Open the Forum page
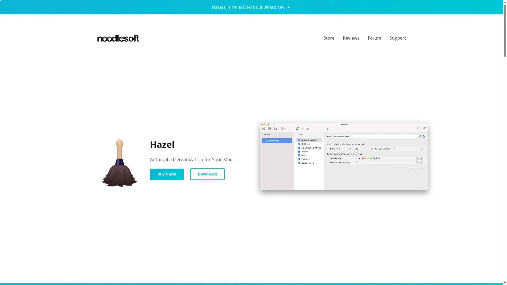The height and width of the screenshot is (285, 507). pos(374,38)
